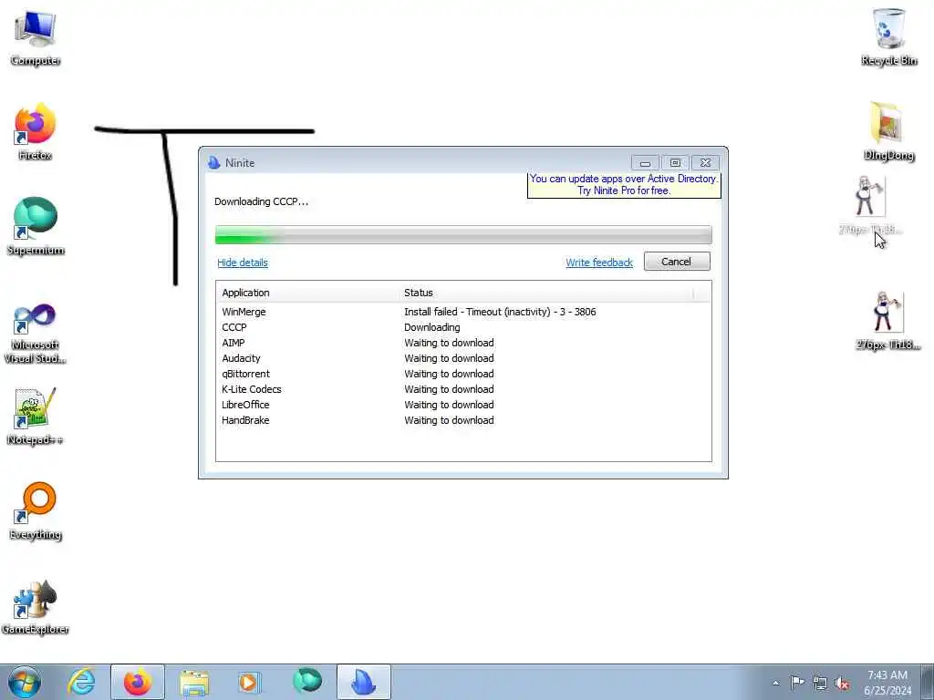
Task: Select the GameExplorer desktop icon
Action: [x=36, y=606]
